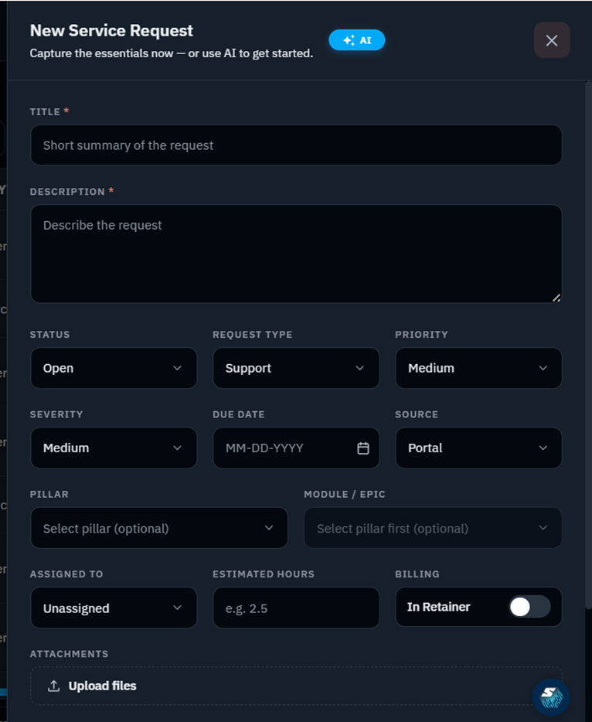
Task: Toggle the In Retainer billing switch
Action: click(529, 607)
